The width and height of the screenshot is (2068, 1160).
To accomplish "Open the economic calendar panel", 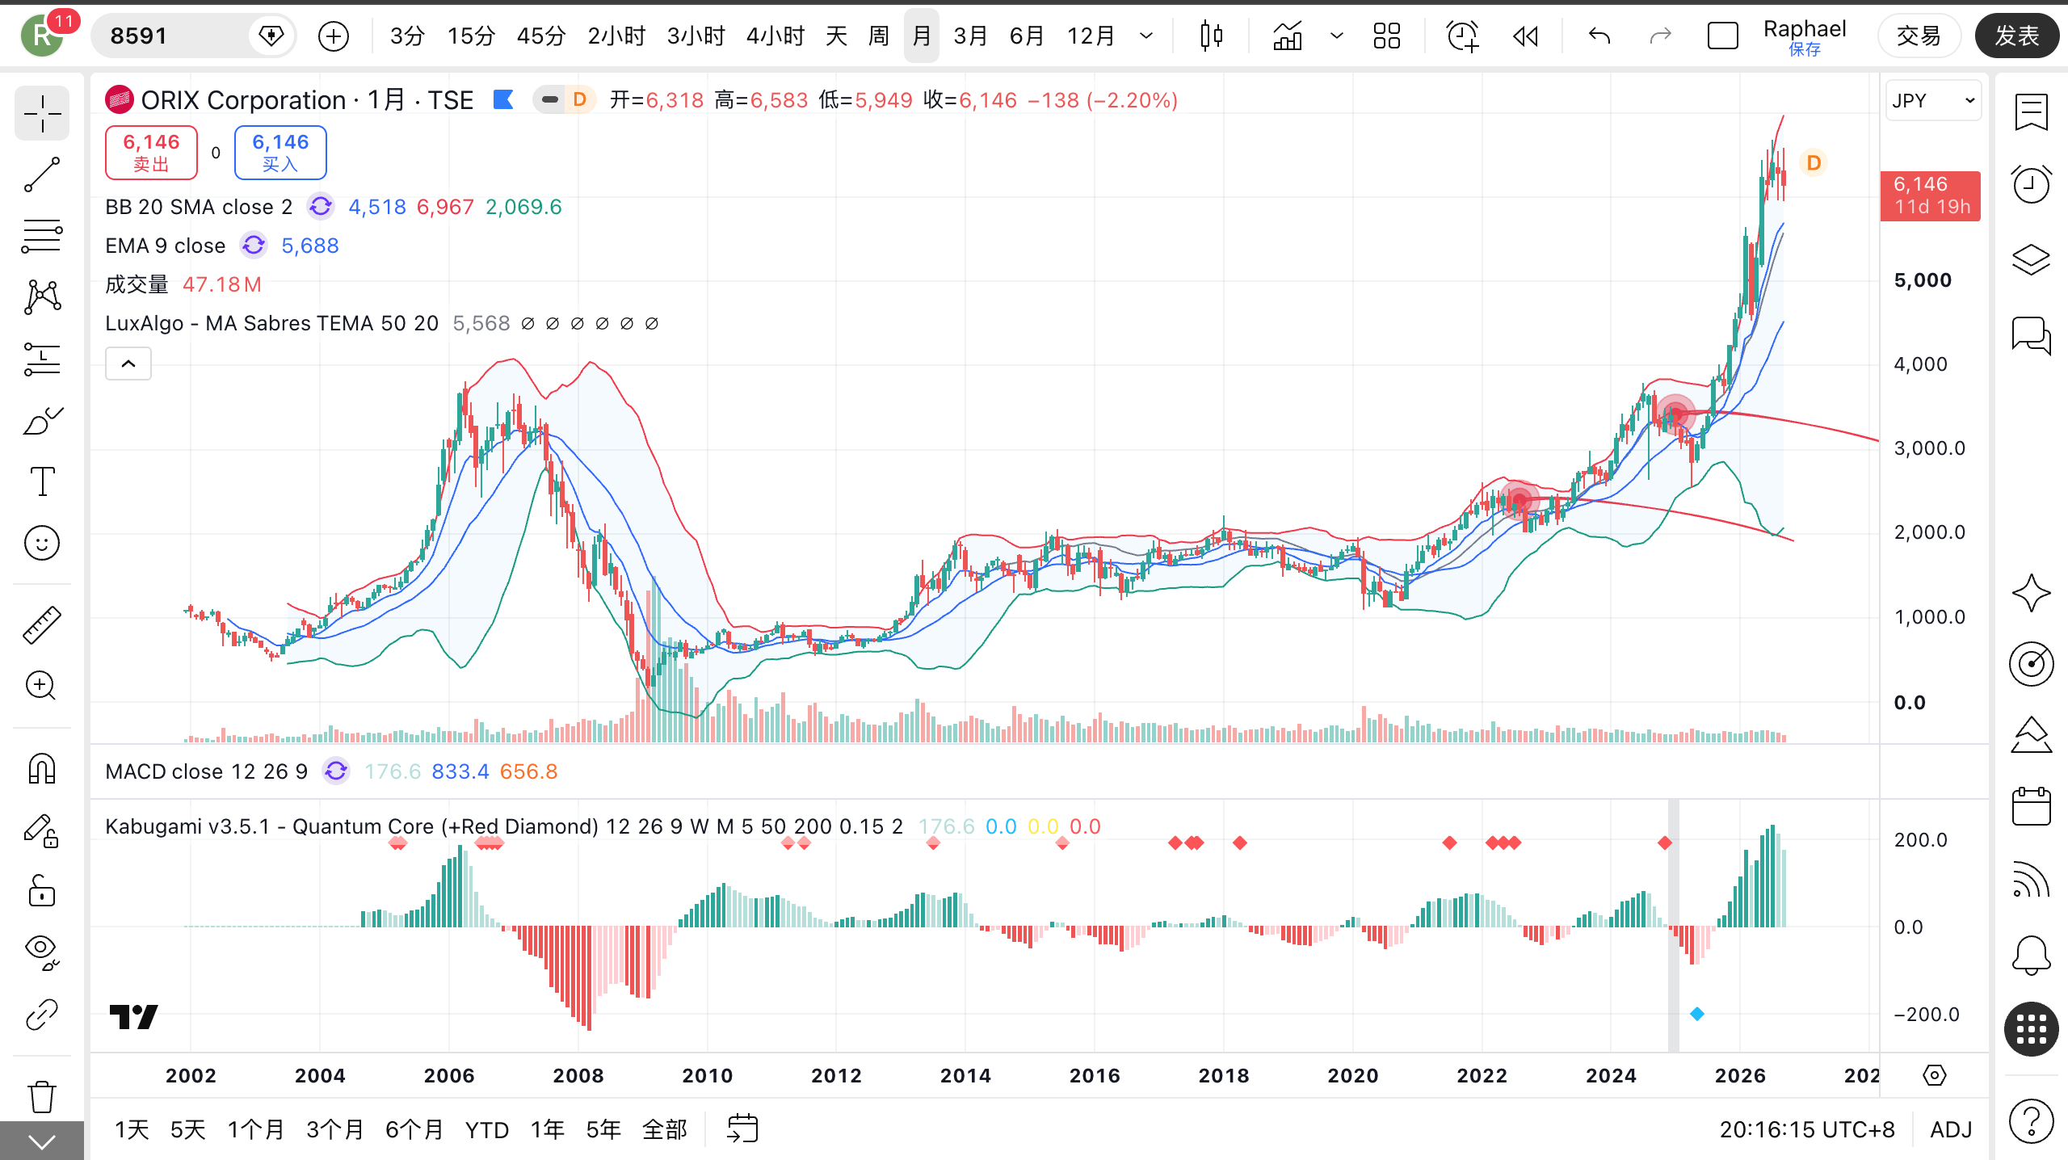I will tap(2031, 806).
